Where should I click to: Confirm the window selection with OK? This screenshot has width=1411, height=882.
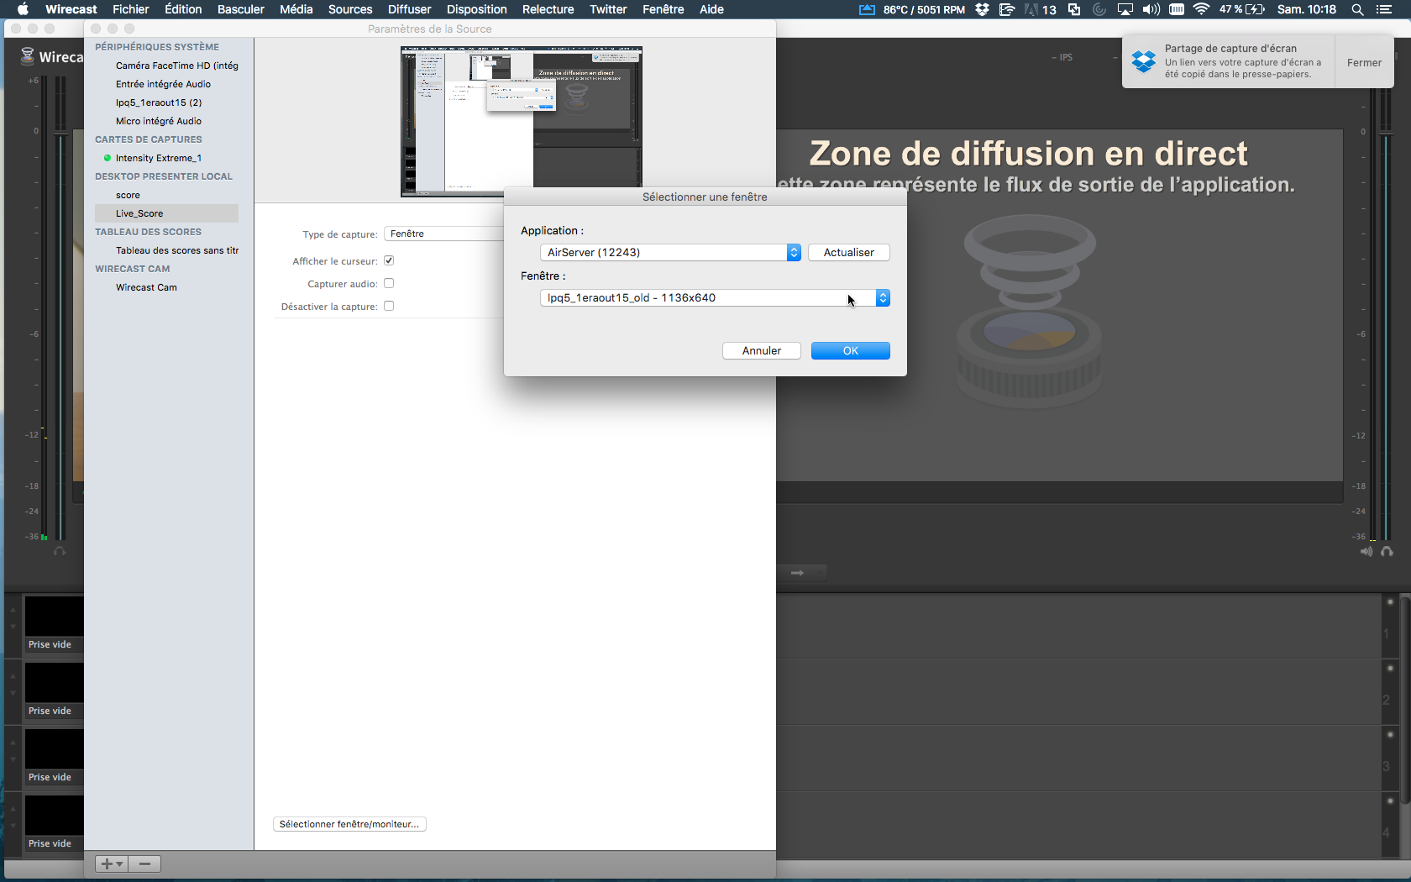point(850,350)
